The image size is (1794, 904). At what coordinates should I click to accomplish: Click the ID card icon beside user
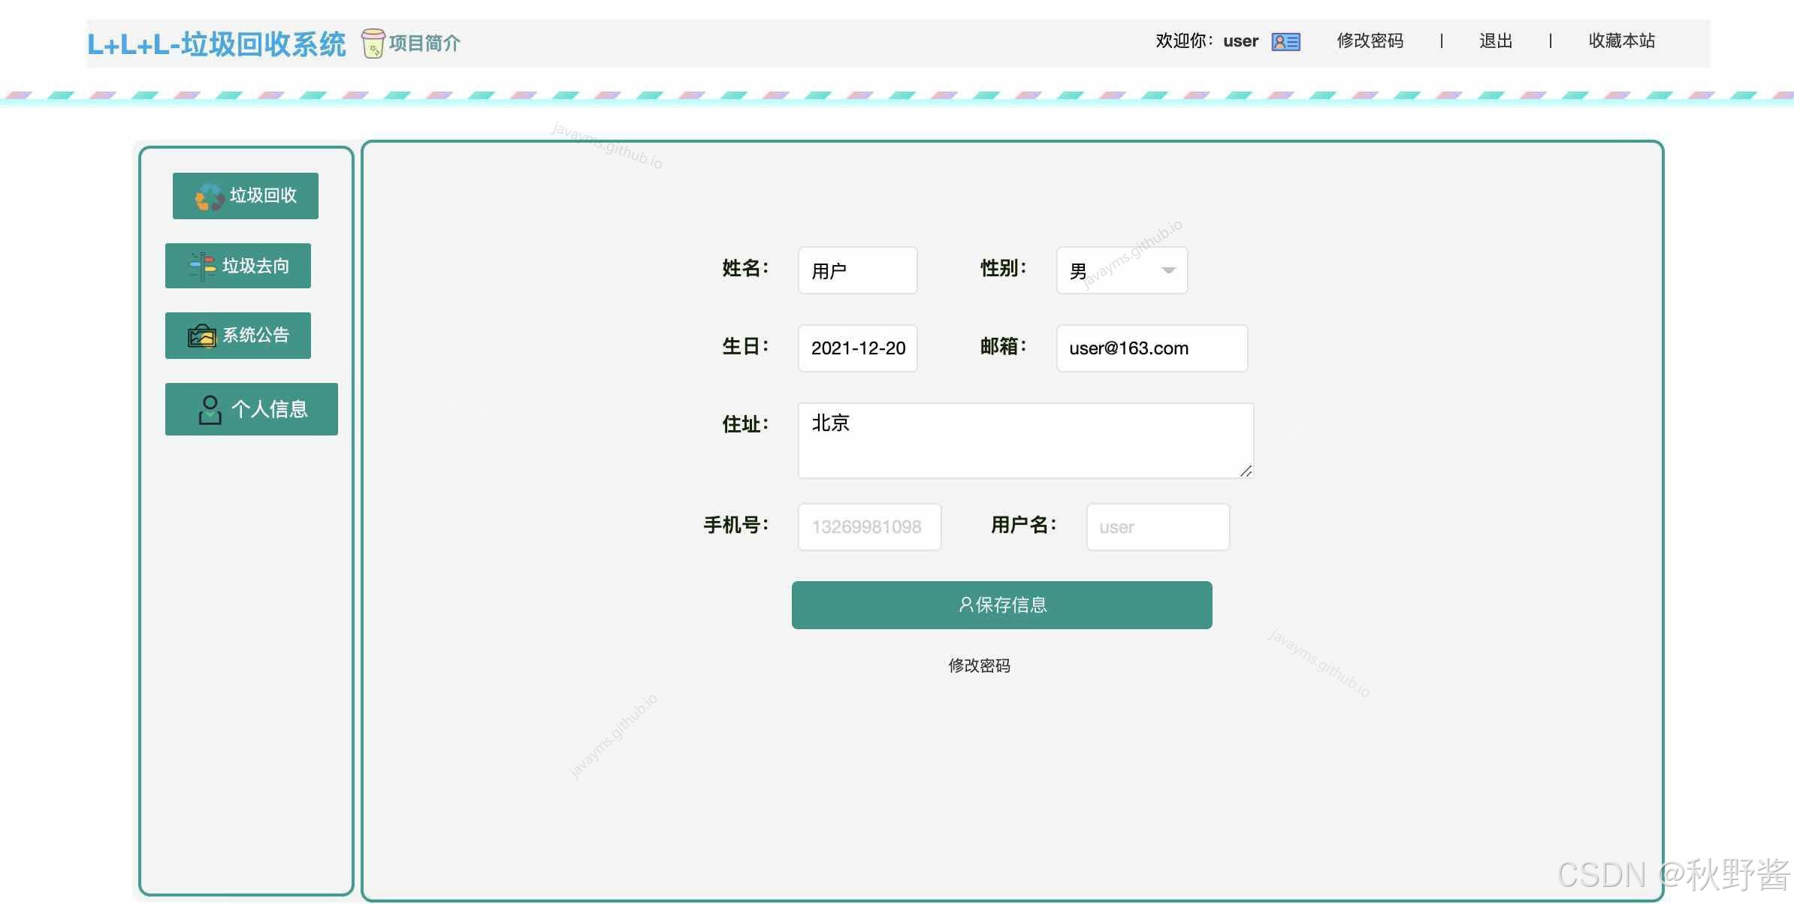point(1285,42)
